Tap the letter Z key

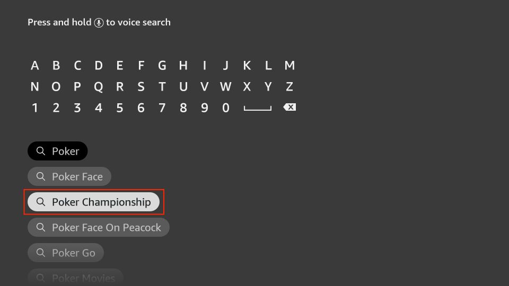289,86
